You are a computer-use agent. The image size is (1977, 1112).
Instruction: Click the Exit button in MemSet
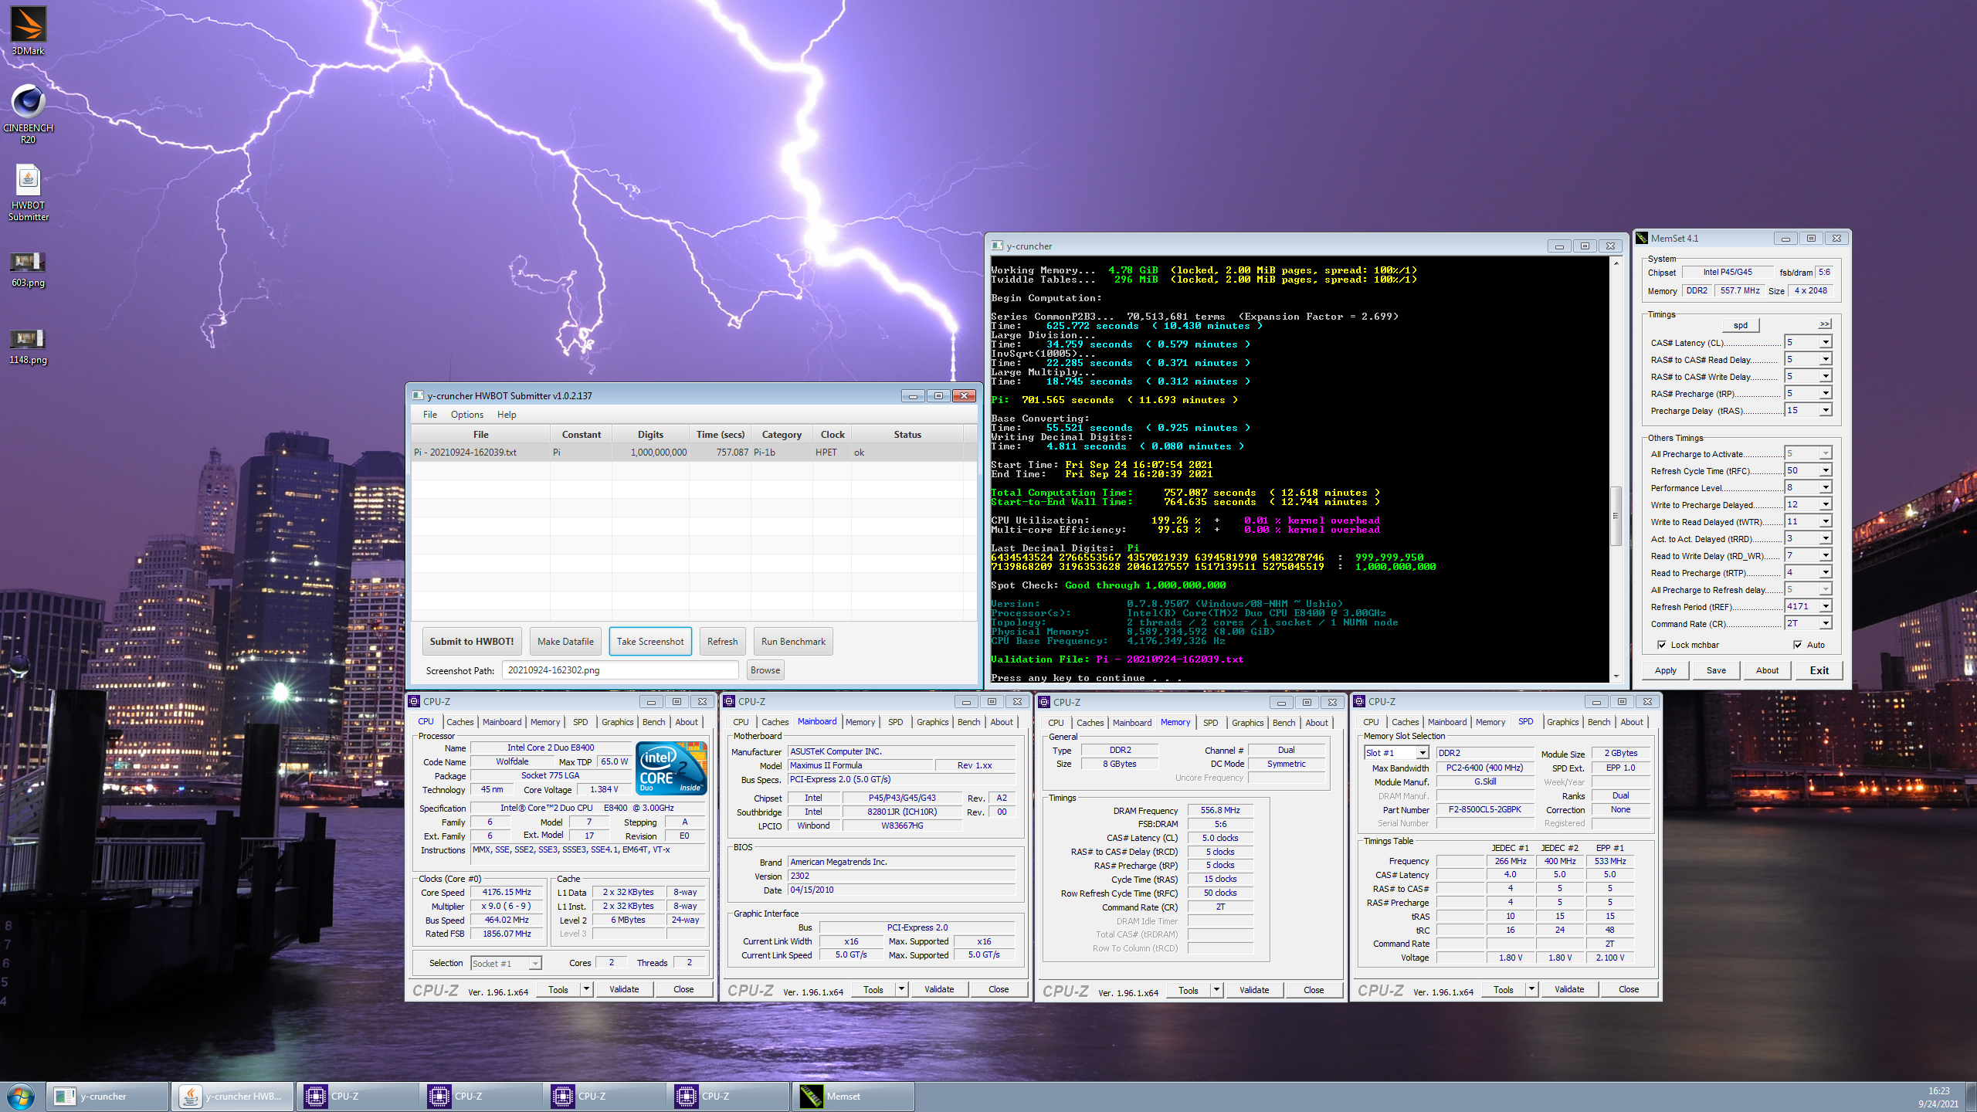pyautogui.click(x=1819, y=670)
